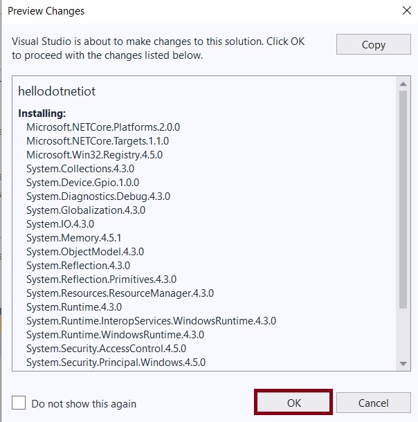418x422 pixels.
Task: Select Microsoft.NETCore.Targets.1.1.0 in the list
Action: pyautogui.click(x=97, y=141)
